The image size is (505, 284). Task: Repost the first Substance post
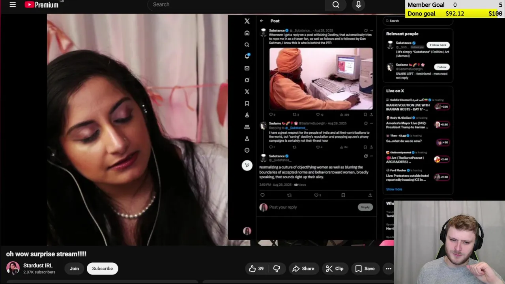pyautogui.click(x=296, y=114)
